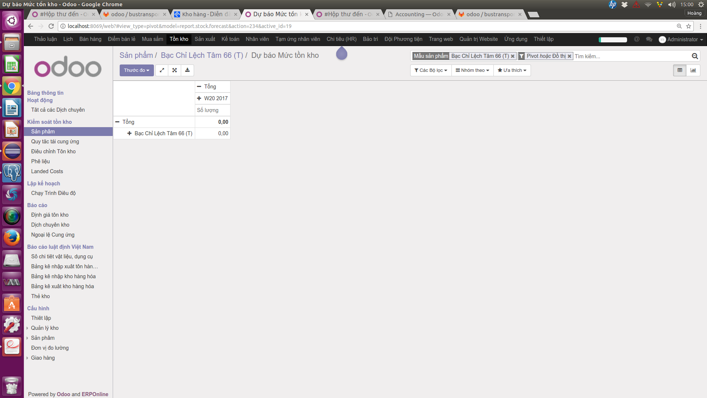The width and height of the screenshot is (707, 398).
Task: Open Định giá tồn kho report
Action: pyautogui.click(x=50, y=215)
